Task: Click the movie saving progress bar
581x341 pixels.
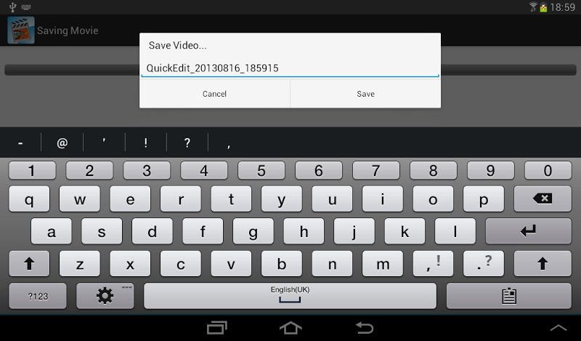Action: 290,70
